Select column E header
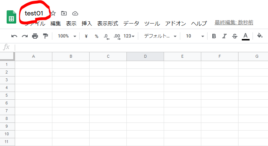Screen dimensions: 268x146 coord(182,57)
